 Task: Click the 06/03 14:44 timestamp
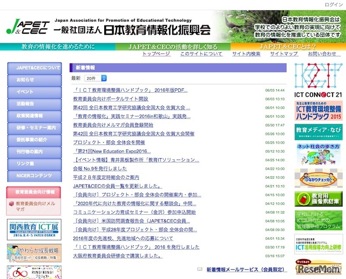point(275,90)
